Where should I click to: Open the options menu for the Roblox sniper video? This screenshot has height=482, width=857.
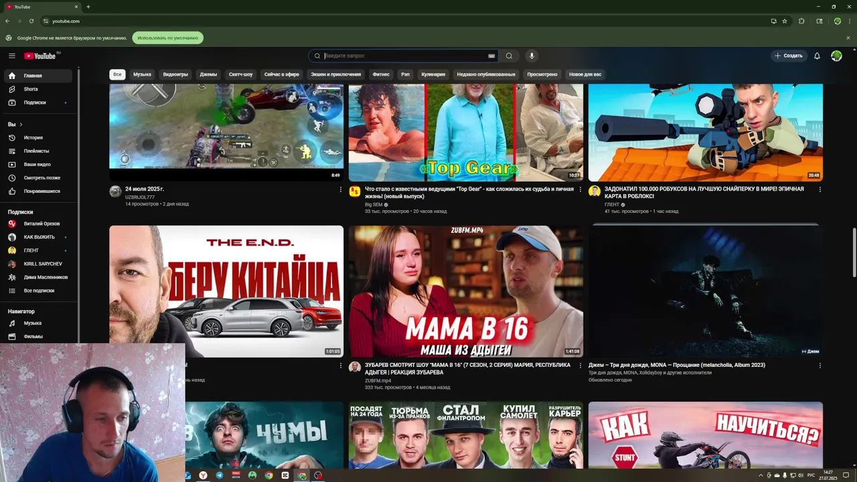820,189
